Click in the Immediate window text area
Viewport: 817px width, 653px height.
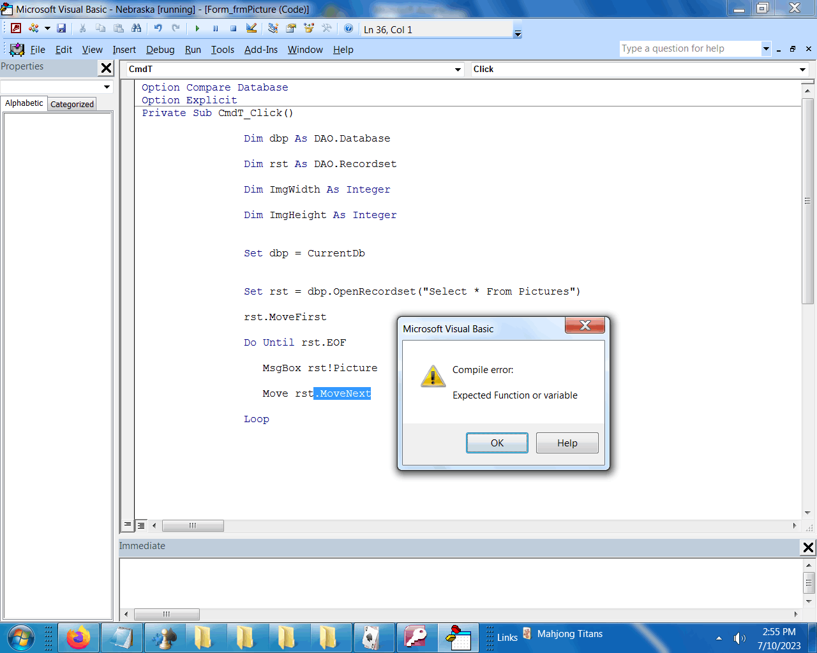coord(461,583)
